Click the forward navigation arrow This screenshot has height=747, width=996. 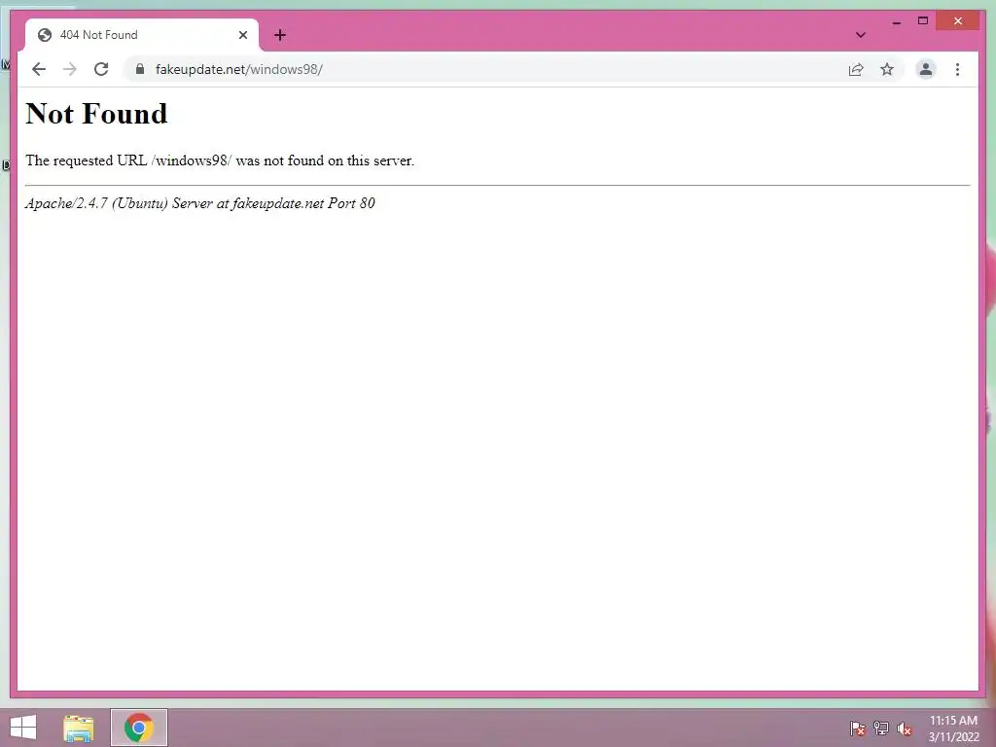70,69
